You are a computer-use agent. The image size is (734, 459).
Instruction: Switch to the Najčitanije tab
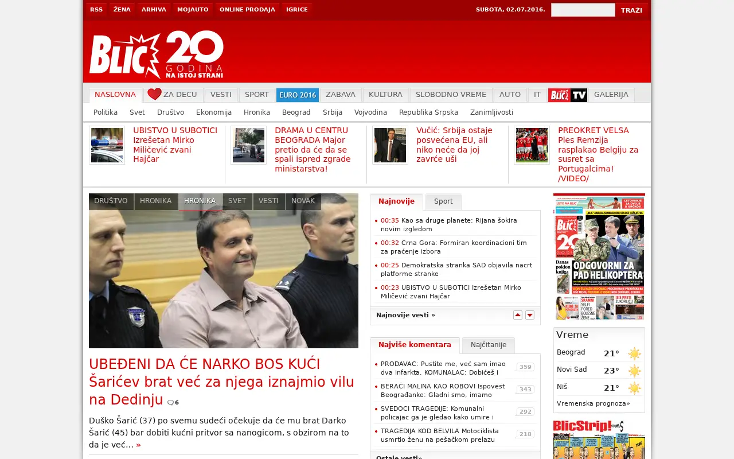coord(489,345)
